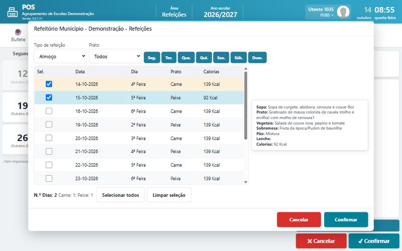Filter by Sex. weekday button
This screenshot has width=402, height=251.
[221, 57]
